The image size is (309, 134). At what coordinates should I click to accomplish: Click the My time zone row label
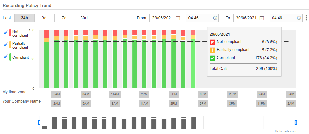click(x=14, y=92)
